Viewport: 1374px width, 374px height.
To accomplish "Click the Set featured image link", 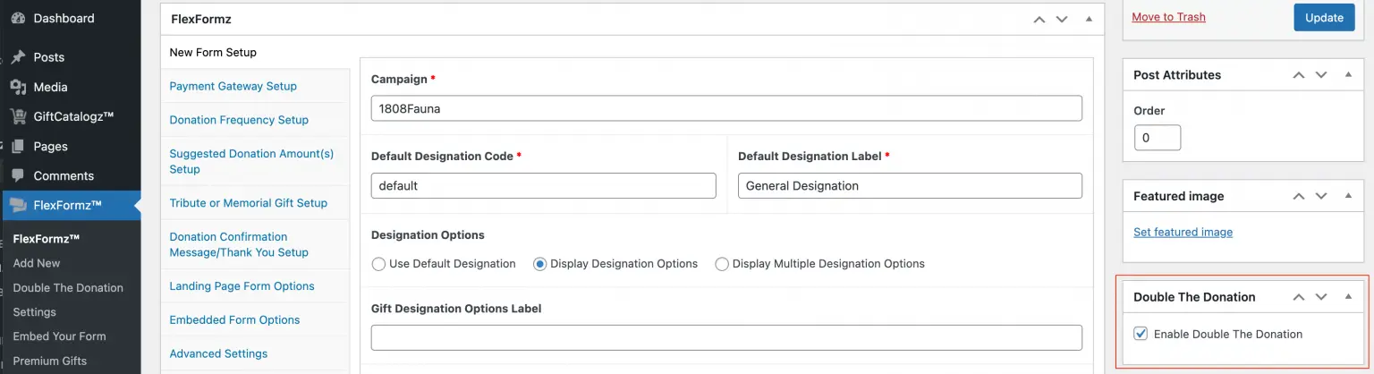I will (x=1183, y=232).
